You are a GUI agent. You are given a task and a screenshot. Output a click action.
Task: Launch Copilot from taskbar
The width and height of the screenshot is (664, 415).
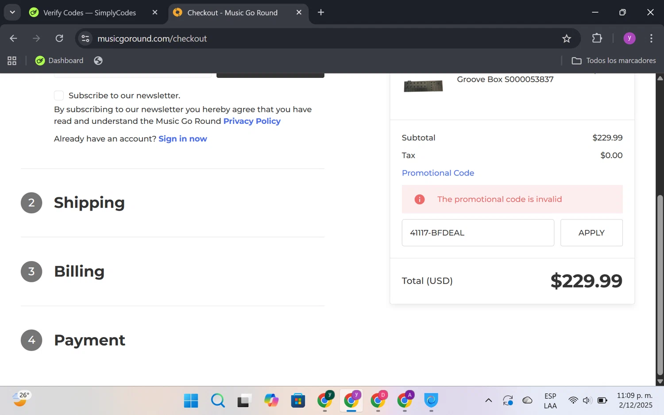[271, 401]
